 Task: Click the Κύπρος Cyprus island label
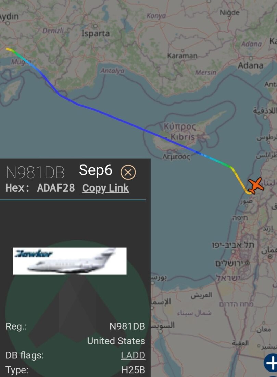point(180,126)
